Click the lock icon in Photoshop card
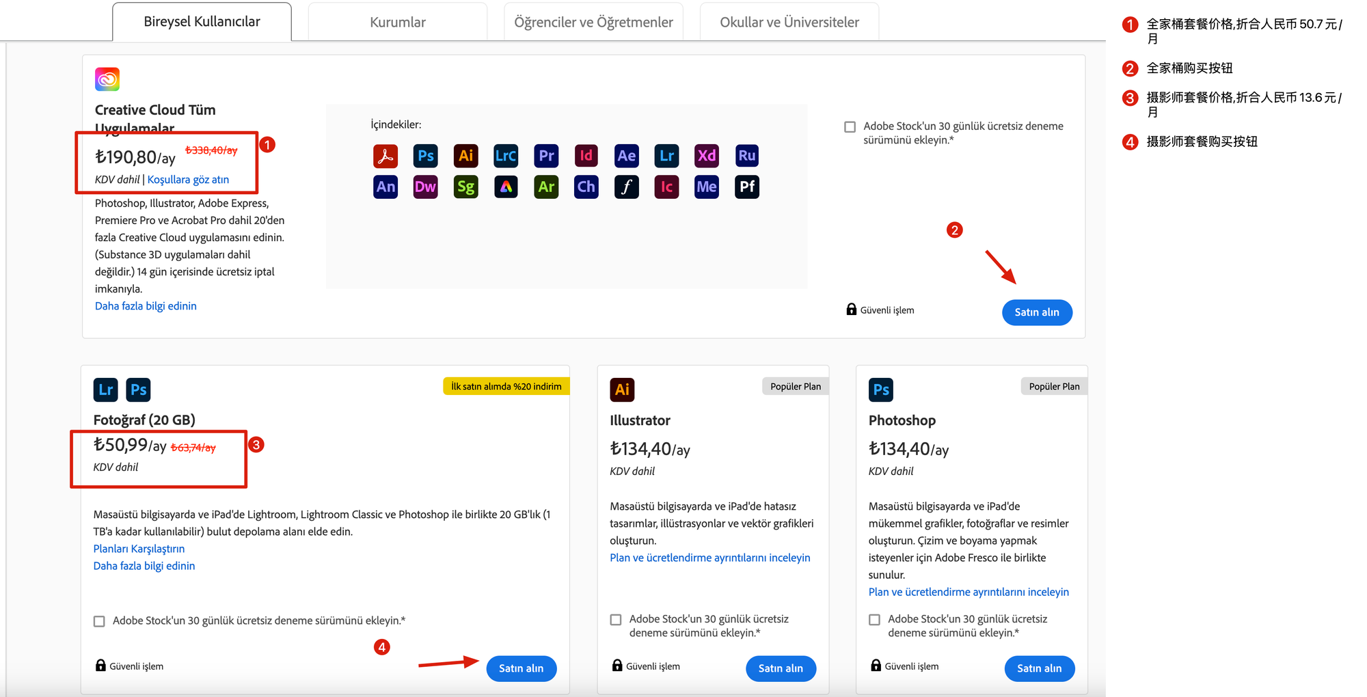Screen dimensions: 1367x697 coord(876,665)
